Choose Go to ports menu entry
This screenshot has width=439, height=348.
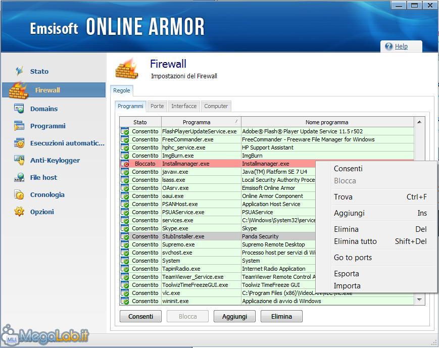click(x=353, y=258)
